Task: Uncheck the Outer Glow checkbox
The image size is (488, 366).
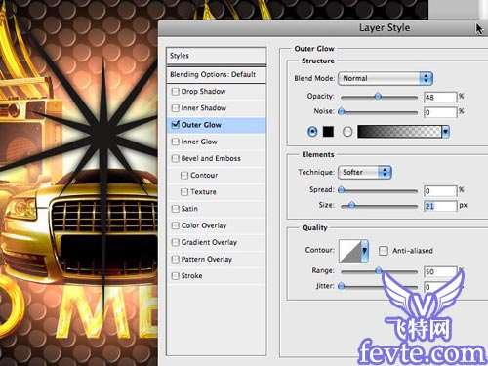Action: coord(176,125)
